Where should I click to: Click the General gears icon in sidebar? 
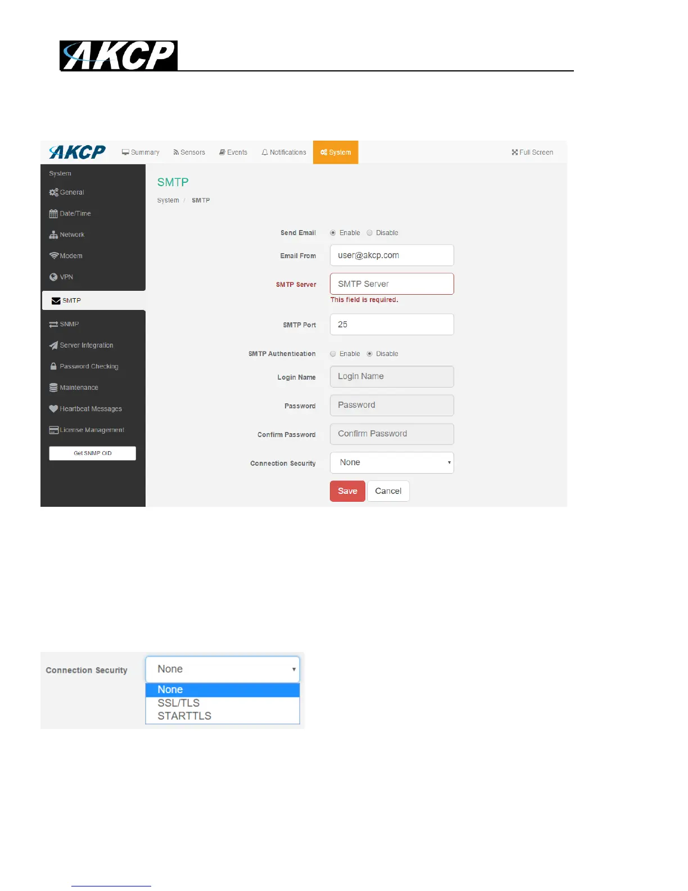pyautogui.click(x=53, y=192)
